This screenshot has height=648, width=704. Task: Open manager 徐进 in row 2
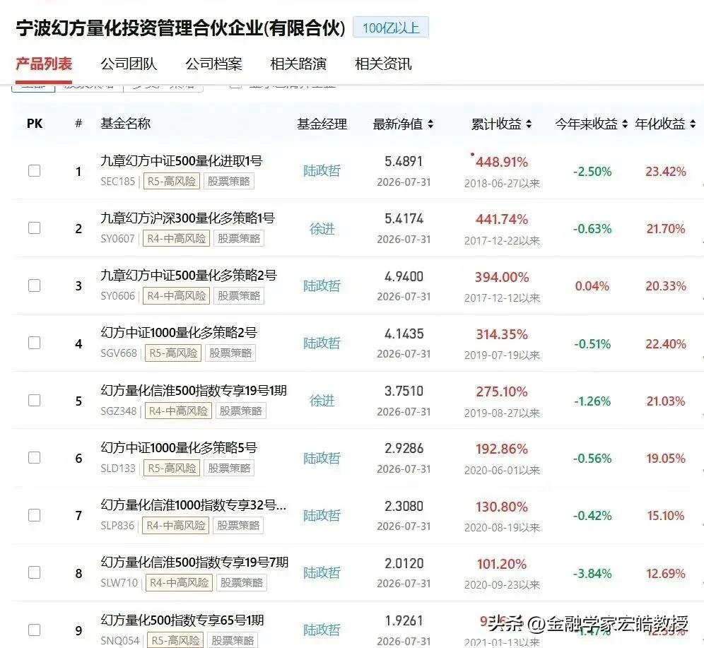tap(322, 229)
